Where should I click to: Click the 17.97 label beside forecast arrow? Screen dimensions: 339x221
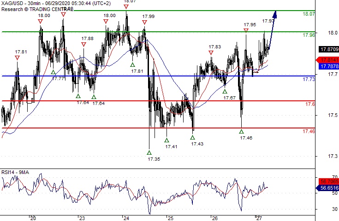268,21
